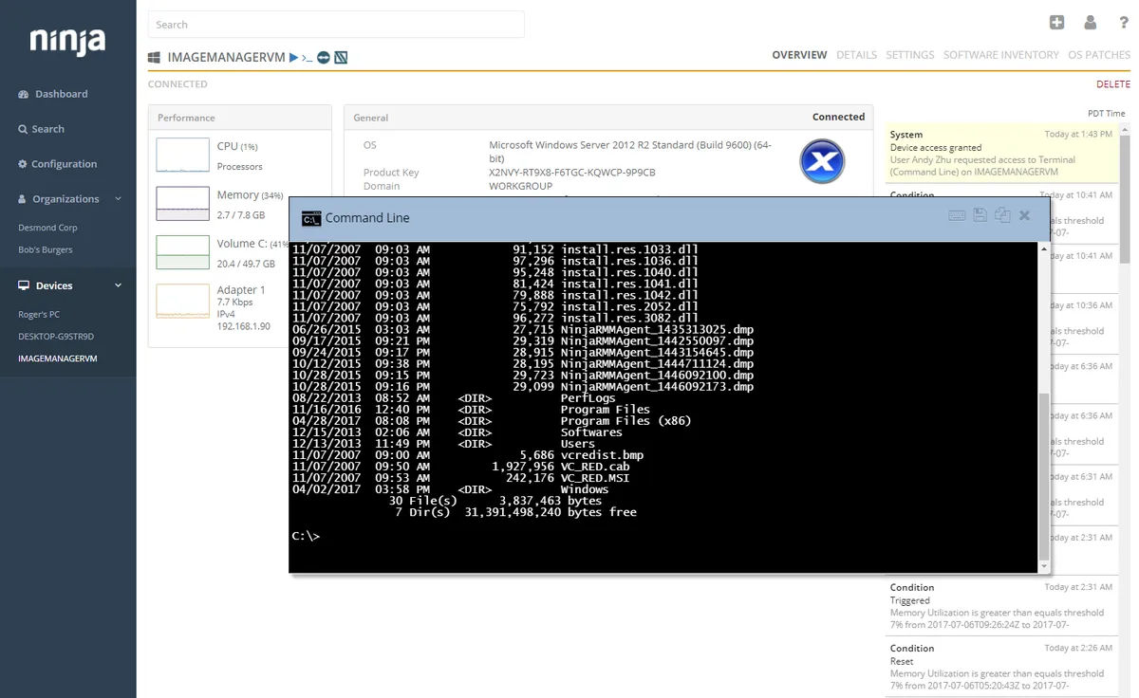Screen dimensions: 1139x698
Task: Open help via the question mark icon
Action: pos(1123,23)
